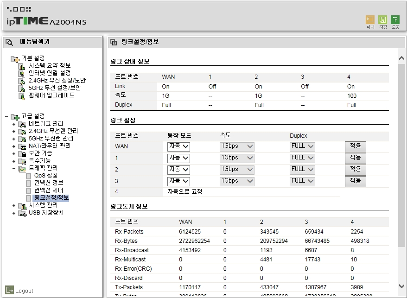407x298 pixels.
Task: Click the 트래픽 관리 graph icon
Action: (22, 169)
